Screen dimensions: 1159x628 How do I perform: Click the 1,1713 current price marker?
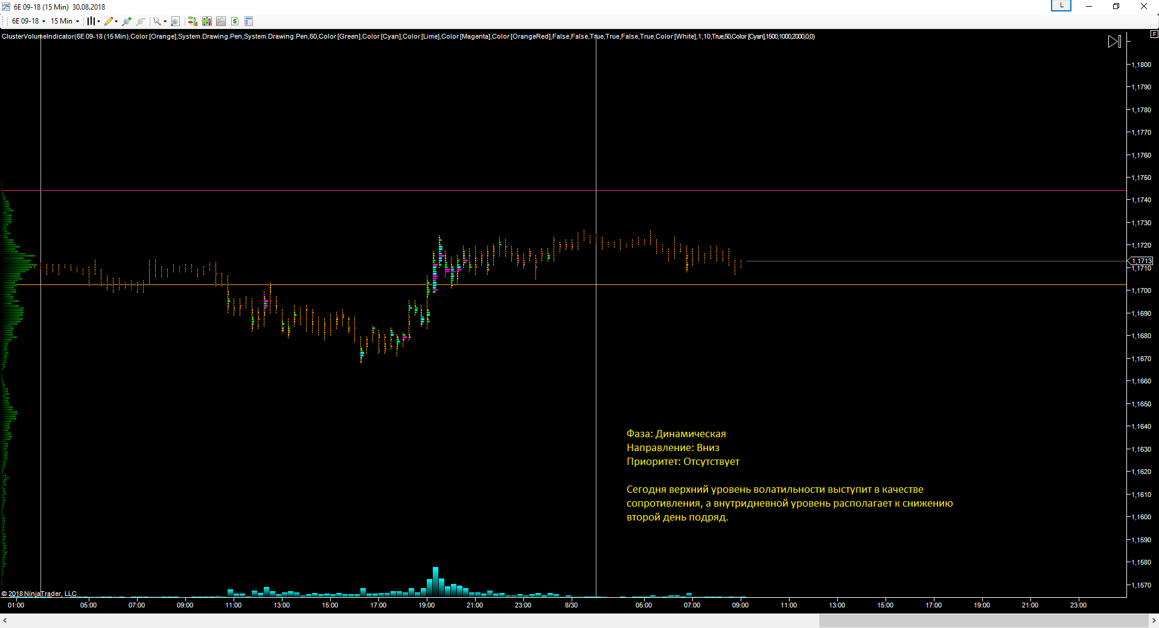[1141, 261]
